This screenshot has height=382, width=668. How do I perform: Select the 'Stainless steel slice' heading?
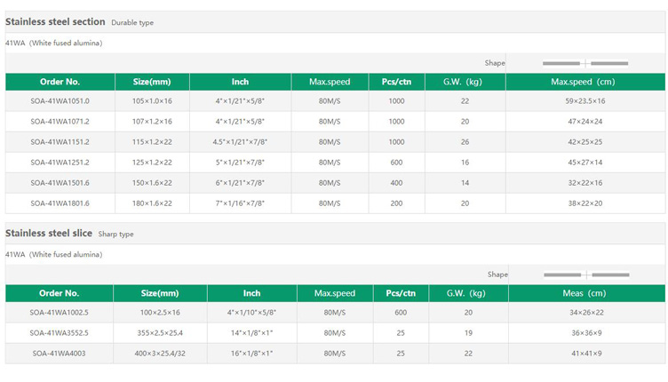(x=49, y=234)
